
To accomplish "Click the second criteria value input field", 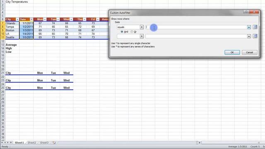I will pos(196,36).
